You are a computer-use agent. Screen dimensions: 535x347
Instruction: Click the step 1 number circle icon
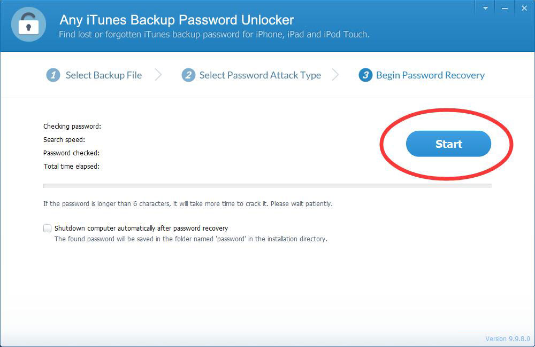53,75
